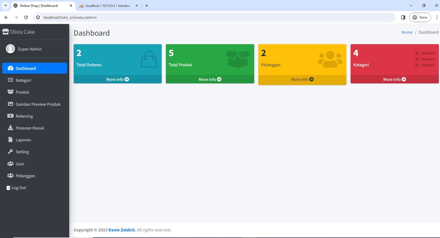440x238 pixels.
Task: Click arrow icon beside Total Orderan More info
Action: pyautogui.click(x=127, y=79)
